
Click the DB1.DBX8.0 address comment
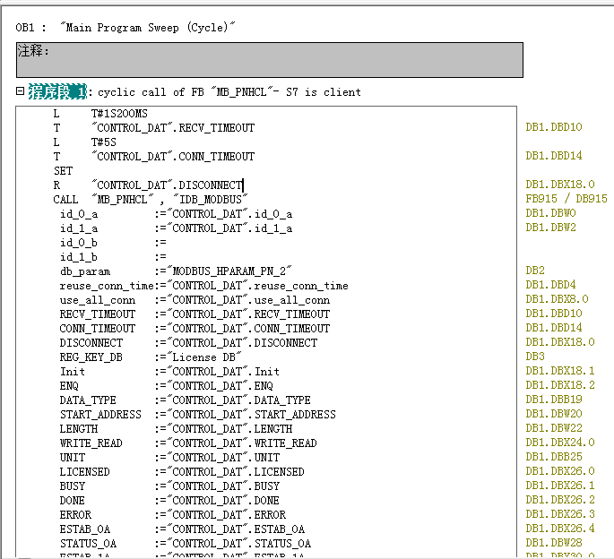(557, 299)
